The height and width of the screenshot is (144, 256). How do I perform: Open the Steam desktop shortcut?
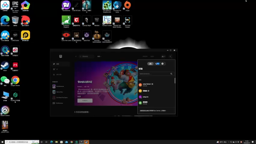tap(5, 66)
